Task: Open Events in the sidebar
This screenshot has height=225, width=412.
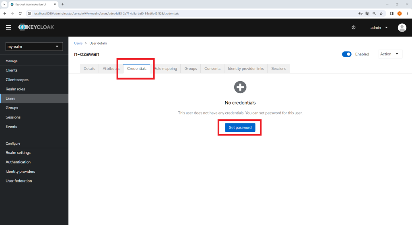Action: [x=34, y=127]
